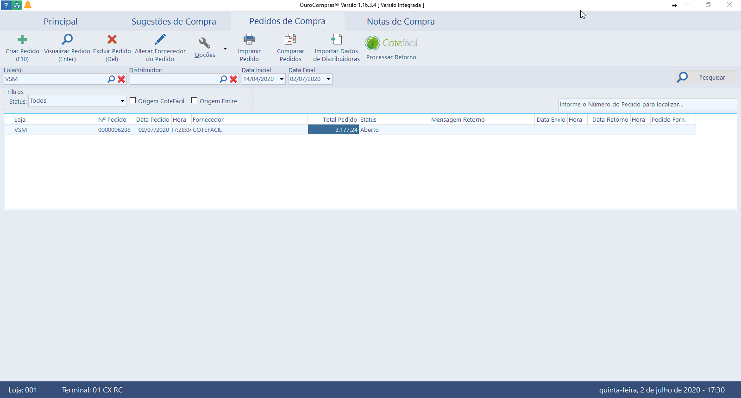Click Importar Dados de Distribuidoras icon
This screenshot has width=741, height=398.
click(x=336, y=40)
